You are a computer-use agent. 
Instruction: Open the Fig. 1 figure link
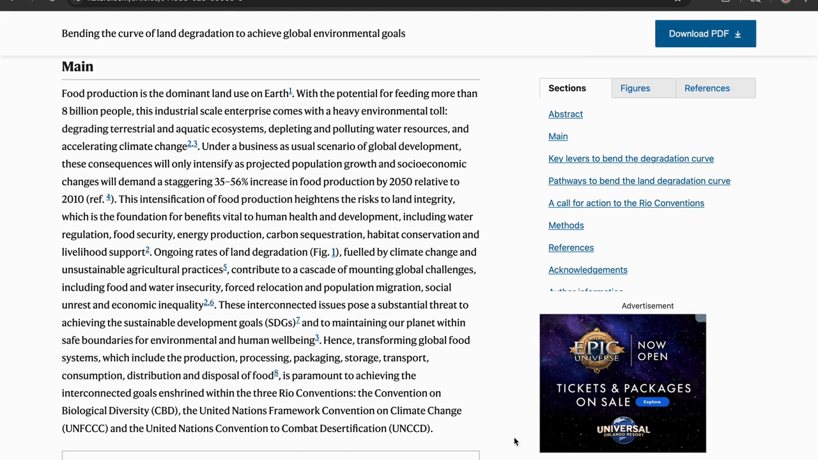pyautogui.click(x=334, y=252)
